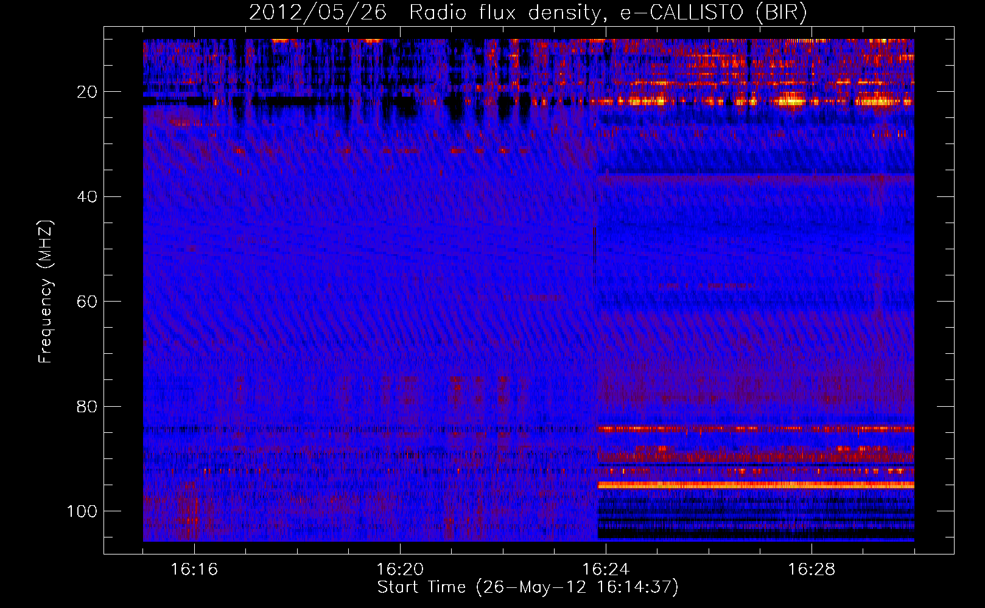Click the "60" frequency tick label
This screenshot has height=608, width=985.
click(x=88, y=302)
